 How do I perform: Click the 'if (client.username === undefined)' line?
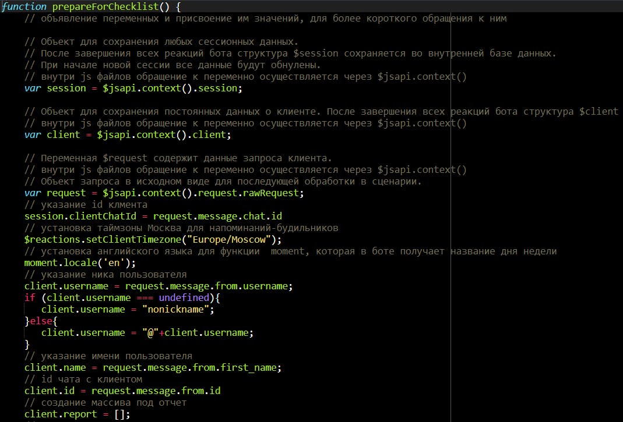click(x=122, y=298)
